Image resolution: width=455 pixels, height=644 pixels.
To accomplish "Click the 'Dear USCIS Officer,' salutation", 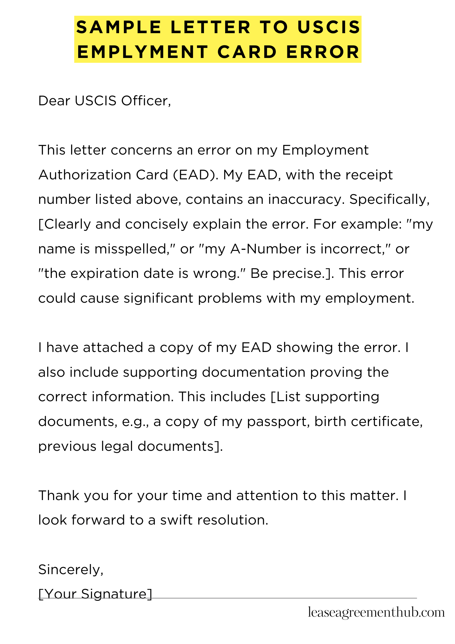I will point(105,101).
